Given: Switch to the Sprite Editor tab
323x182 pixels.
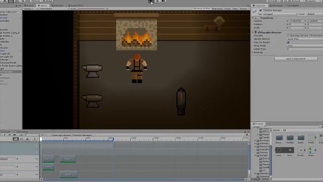Looking at the screenshot, I should [276, 6].
